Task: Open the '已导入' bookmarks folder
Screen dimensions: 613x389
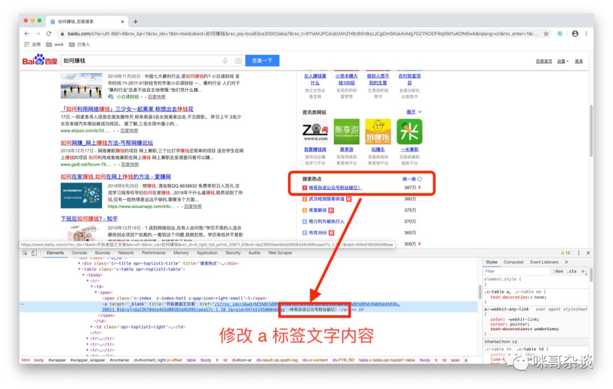Action: point(80,45)
